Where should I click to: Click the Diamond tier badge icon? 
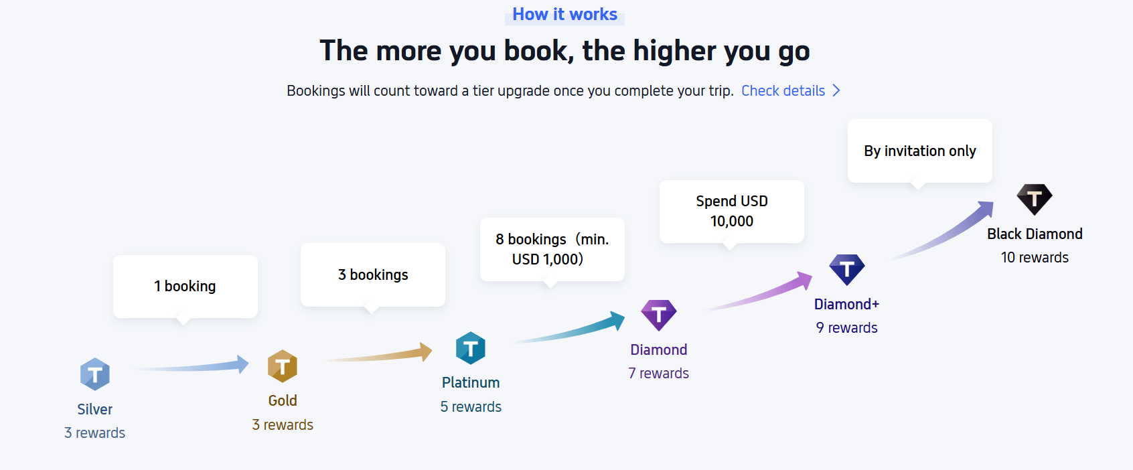click(659, 315)
